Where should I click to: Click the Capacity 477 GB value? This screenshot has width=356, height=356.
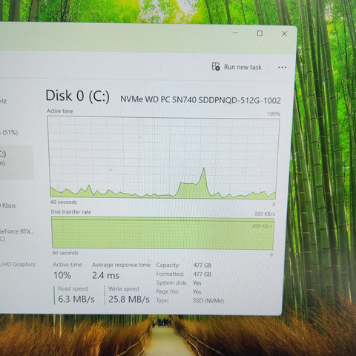(x=202, y=266)
